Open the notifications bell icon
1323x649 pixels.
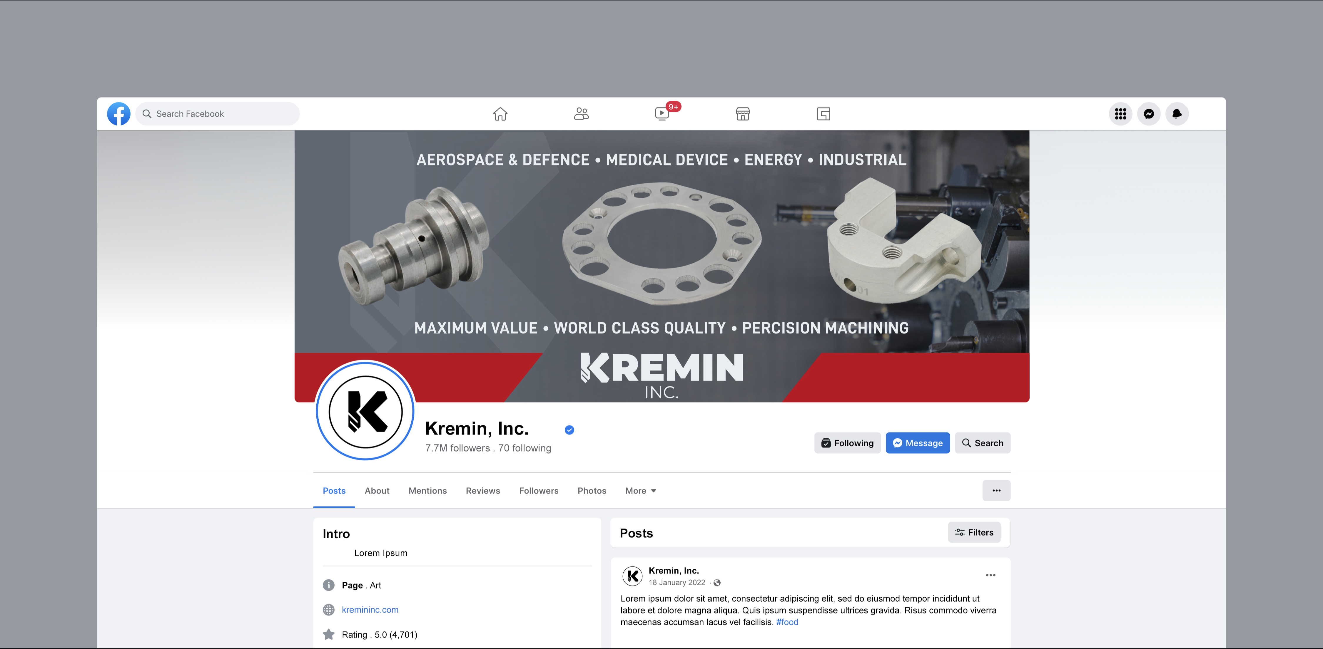coord(1177,114)
